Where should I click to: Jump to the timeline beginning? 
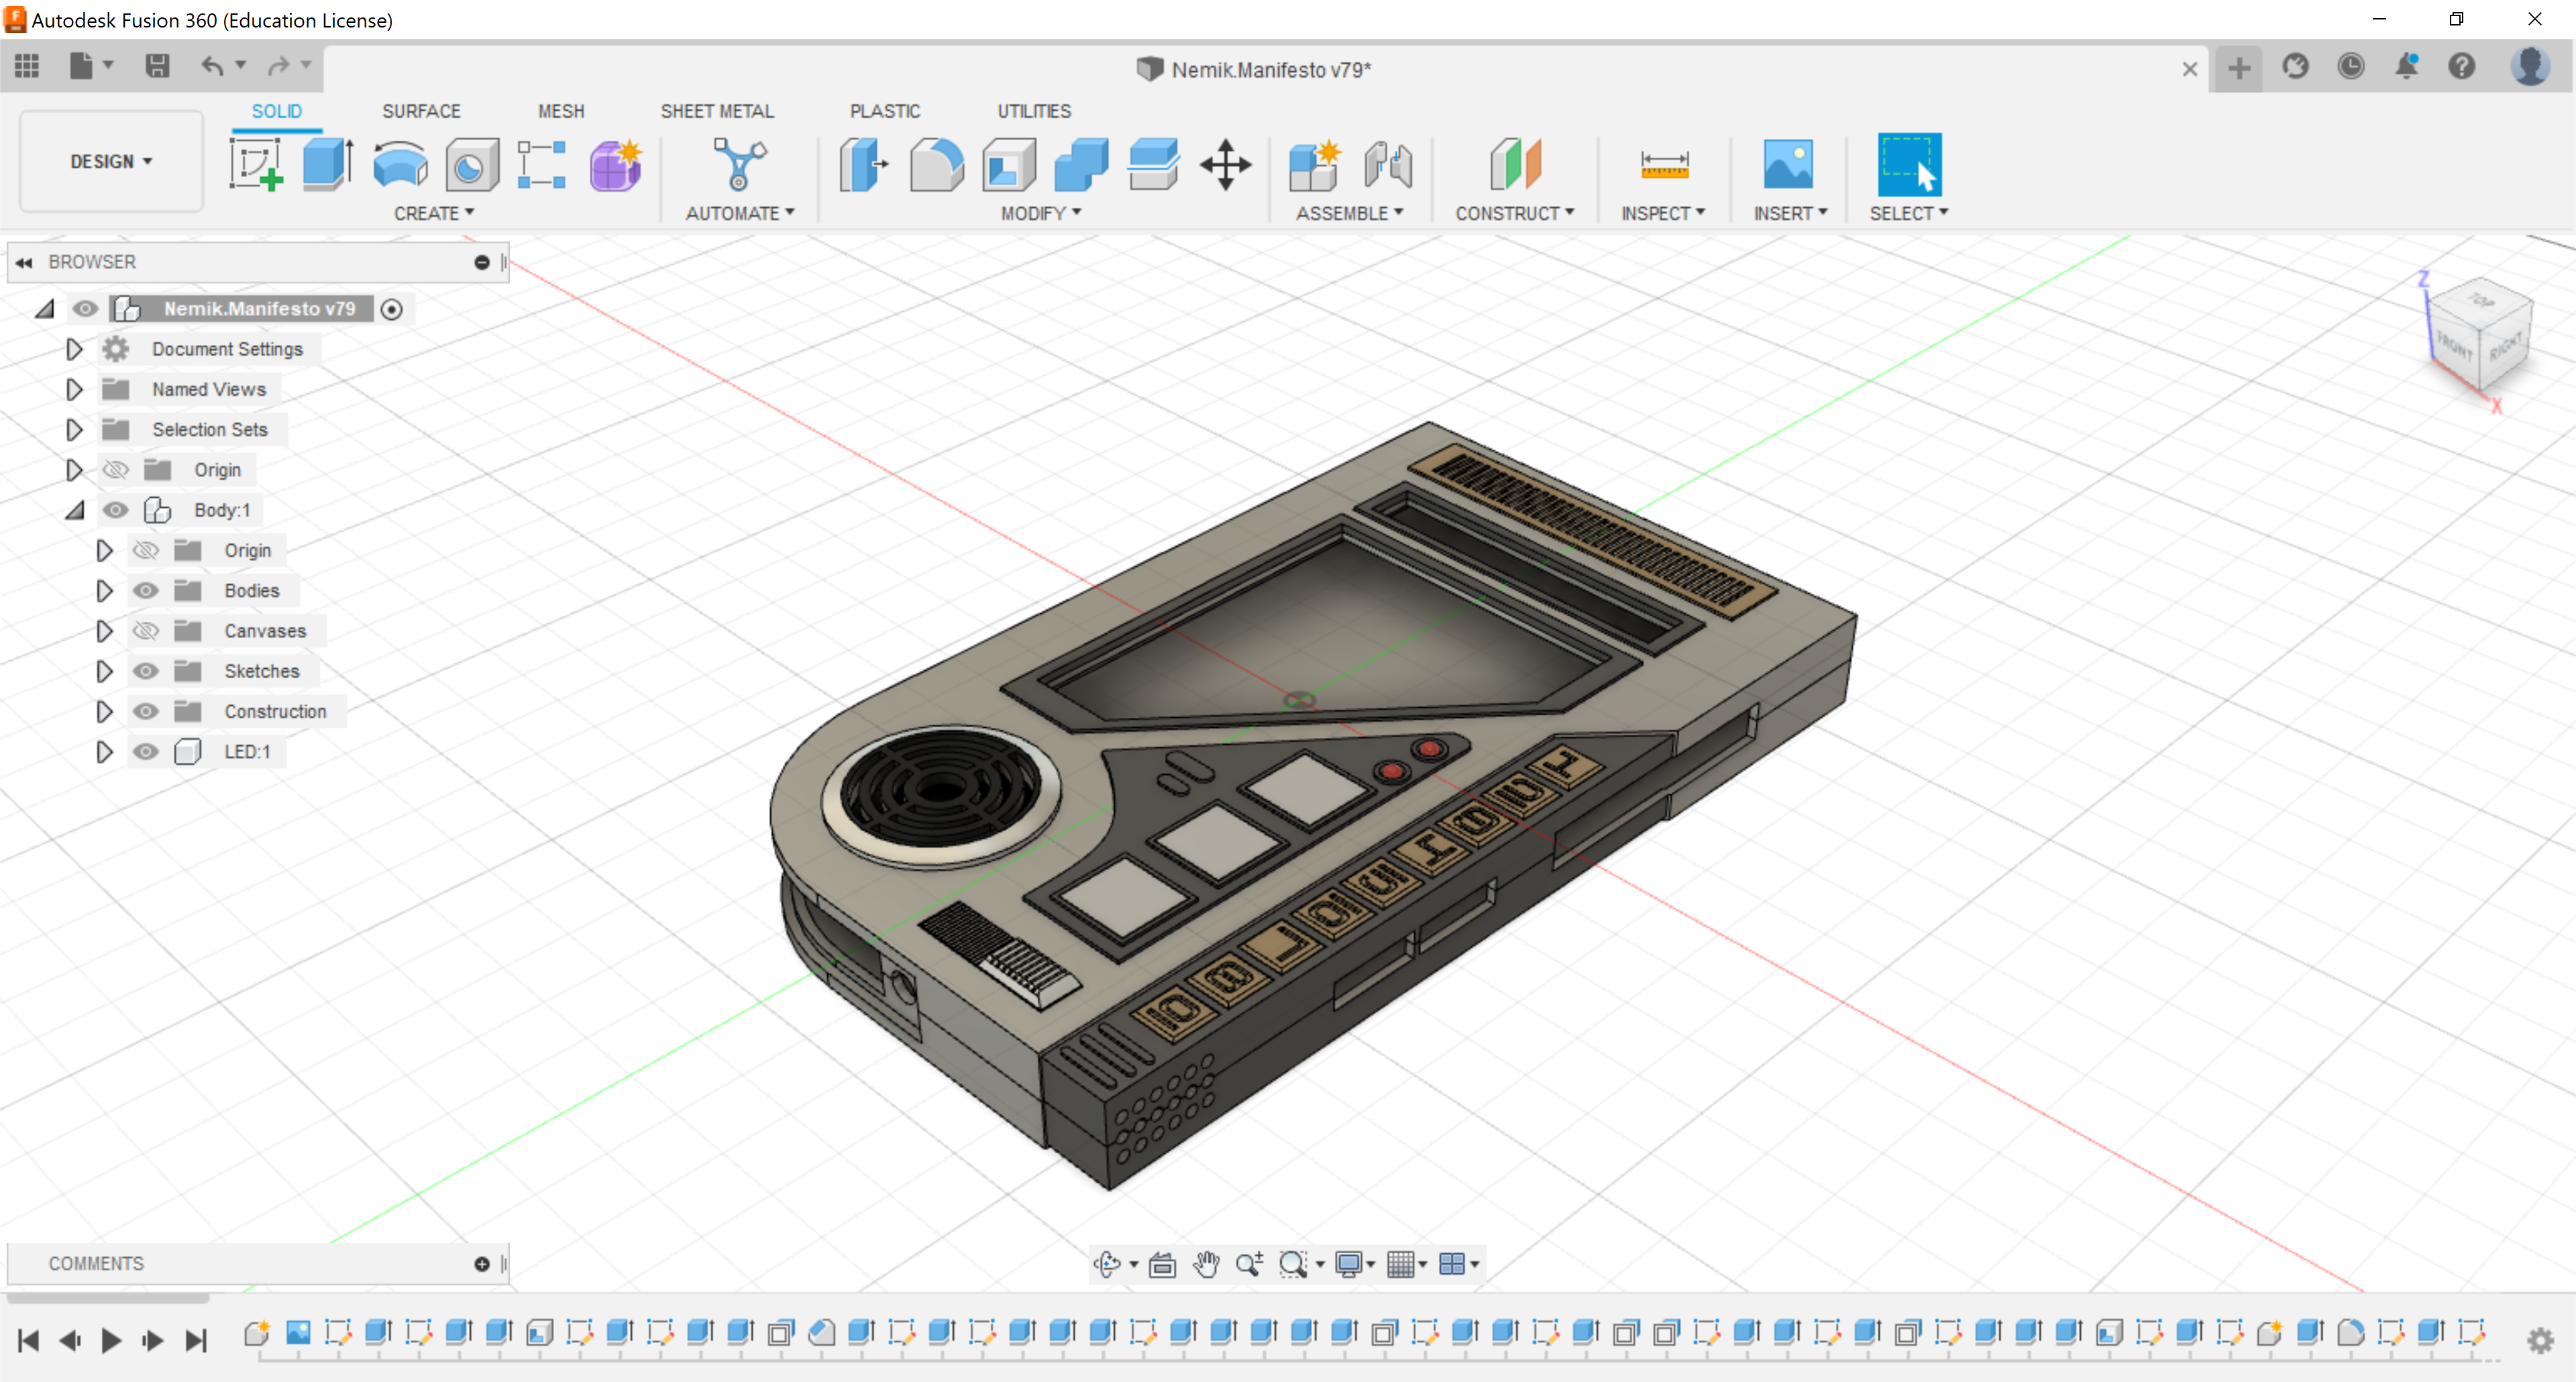point(28,1341)
